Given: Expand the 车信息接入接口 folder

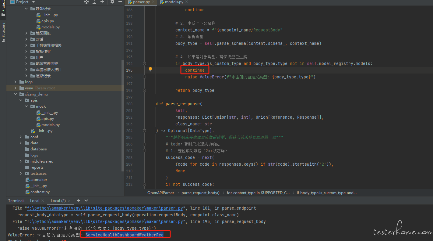Looking at the screenshot, I should 26,70.
